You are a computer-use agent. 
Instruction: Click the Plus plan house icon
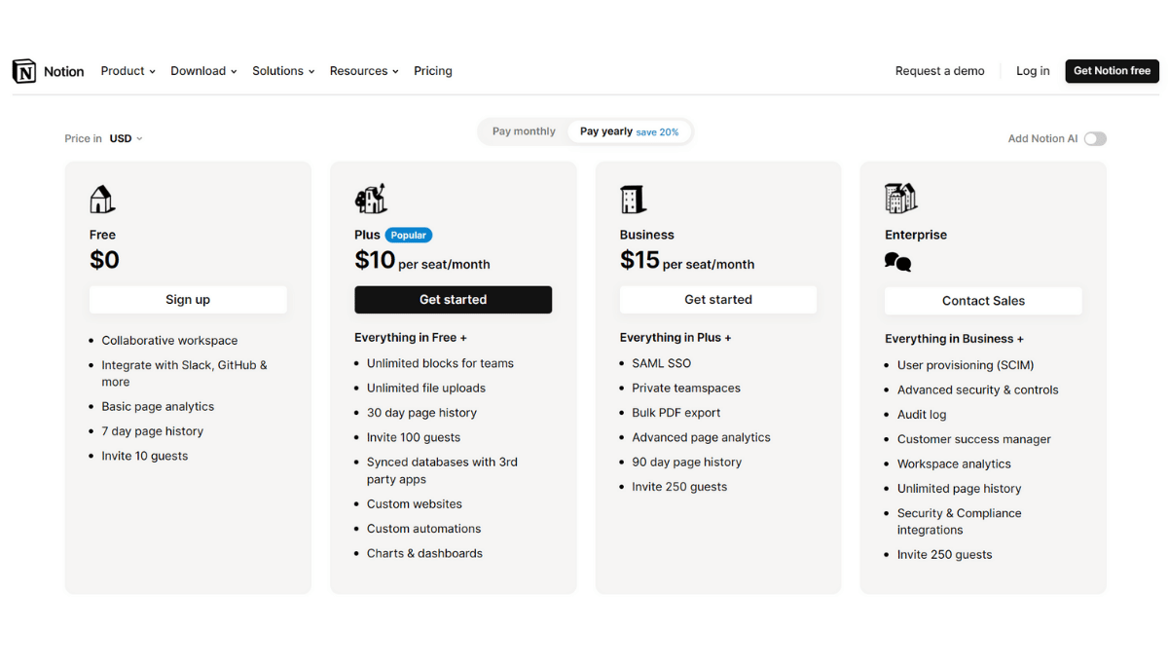[x=371, y=198]
